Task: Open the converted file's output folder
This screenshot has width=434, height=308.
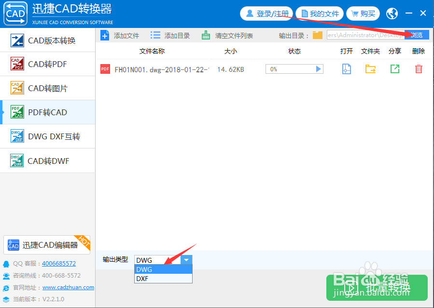Action: (370, 69)
